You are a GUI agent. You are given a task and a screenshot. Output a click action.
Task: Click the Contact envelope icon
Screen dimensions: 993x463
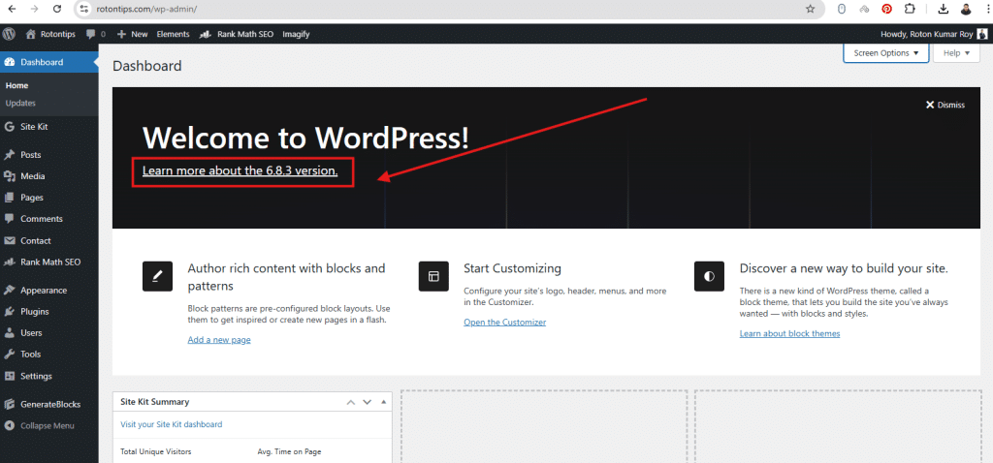pyautogui.click(x=10, y=241)
